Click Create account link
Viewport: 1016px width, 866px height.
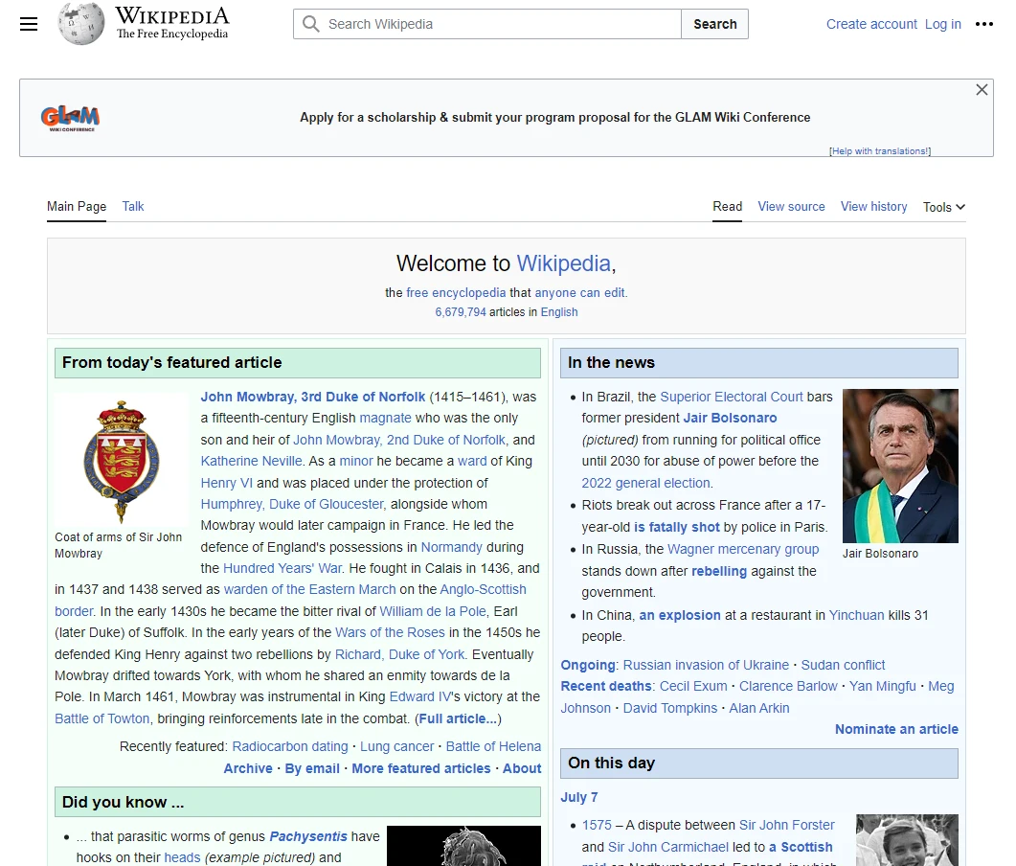pyautogui.click(x=871, y=24)
